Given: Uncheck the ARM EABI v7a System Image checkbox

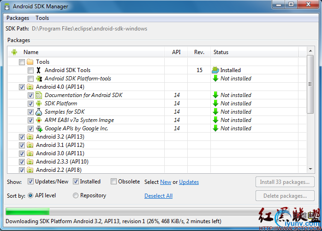Looking at the screenshot, I should (x=30, y=120).
